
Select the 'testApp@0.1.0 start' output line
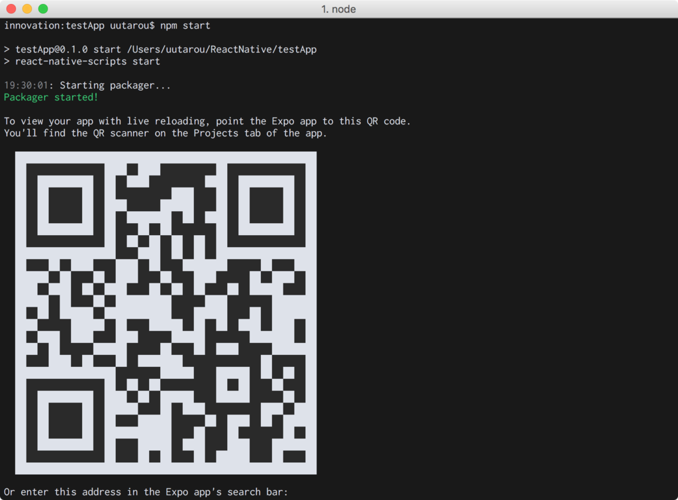click(160, 49)
